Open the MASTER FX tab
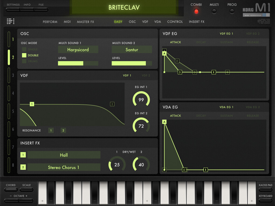Screen dimensions: 275x206 pyautogui.click(x=85, y=22)
